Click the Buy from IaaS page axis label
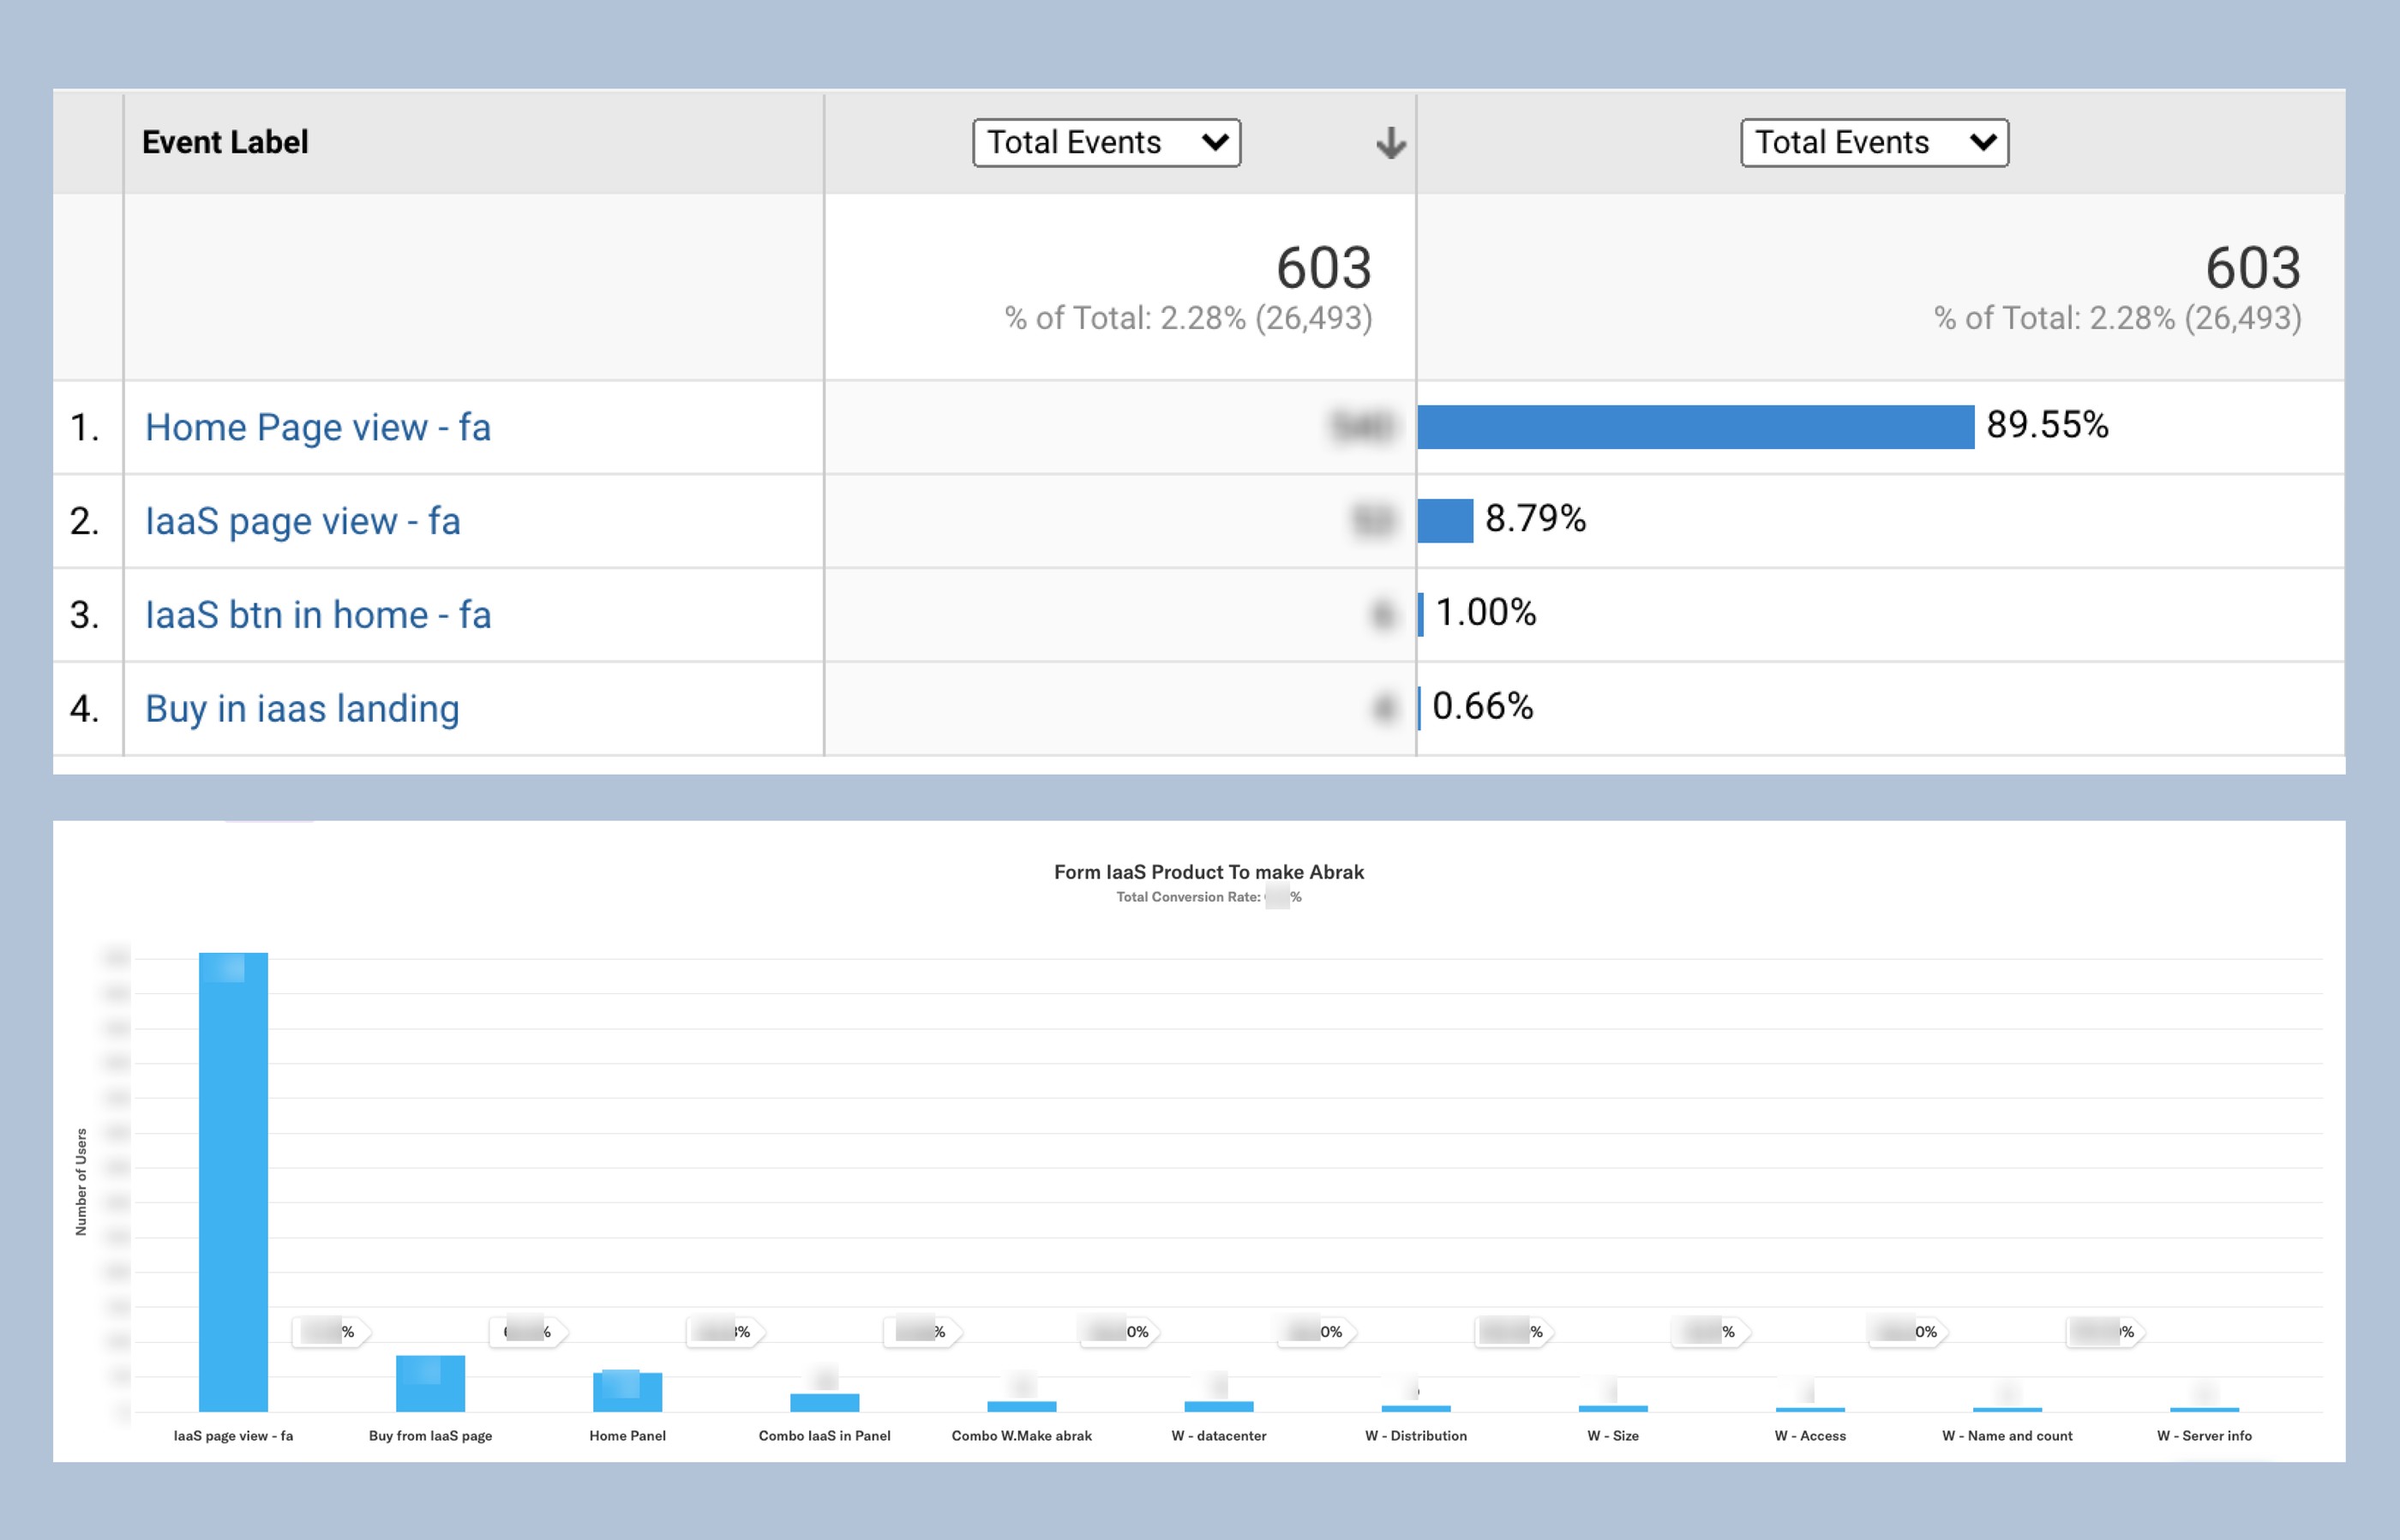2400x1540 pixels. (430, 1436)
